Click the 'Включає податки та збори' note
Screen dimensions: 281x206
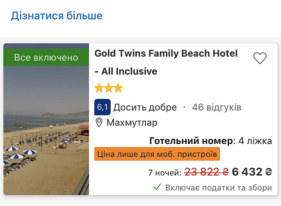[219, 187]
